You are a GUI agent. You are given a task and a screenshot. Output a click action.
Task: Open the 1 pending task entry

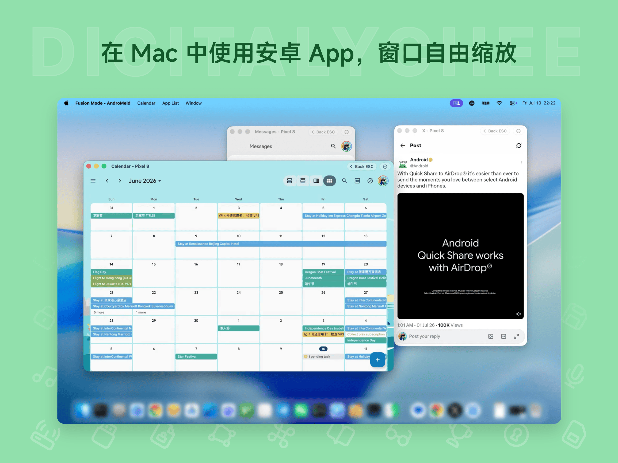(x=323, y=357)
